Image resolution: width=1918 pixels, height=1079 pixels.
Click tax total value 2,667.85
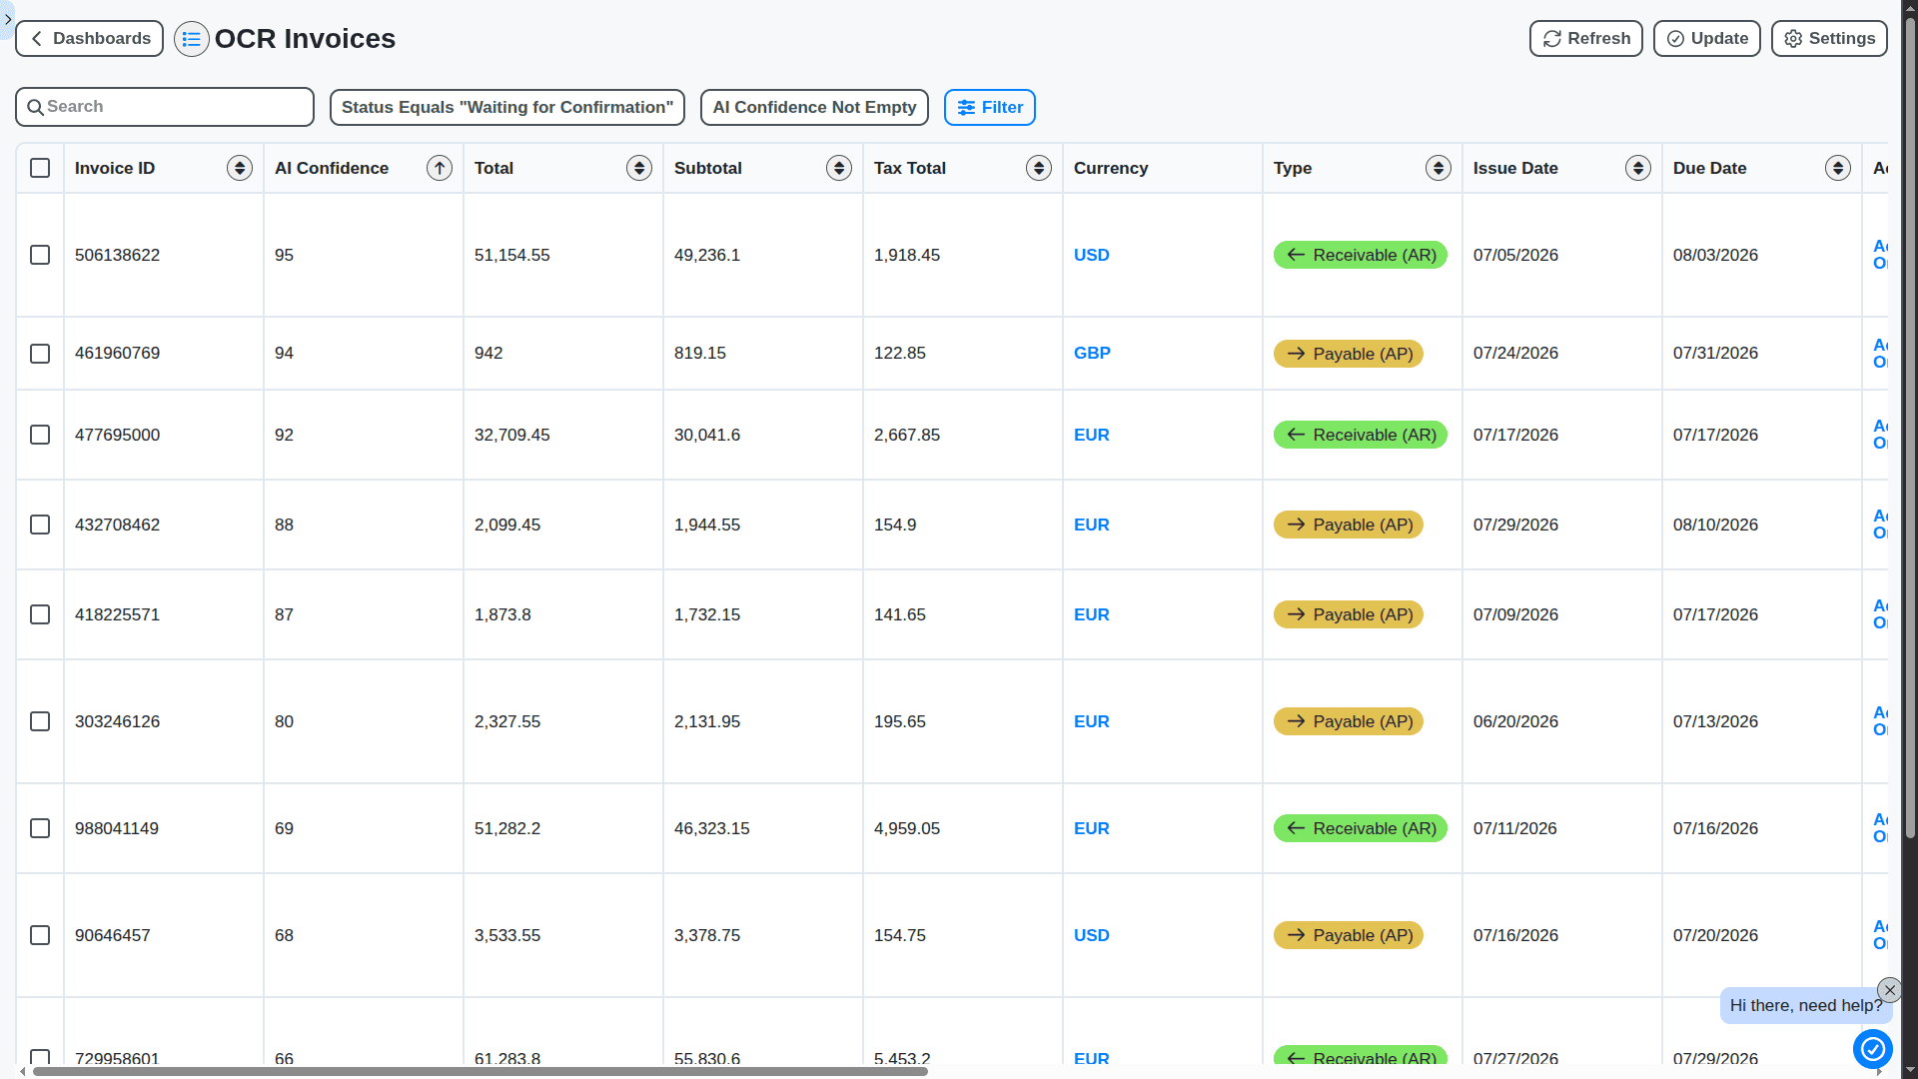click(x=906, y=435)
